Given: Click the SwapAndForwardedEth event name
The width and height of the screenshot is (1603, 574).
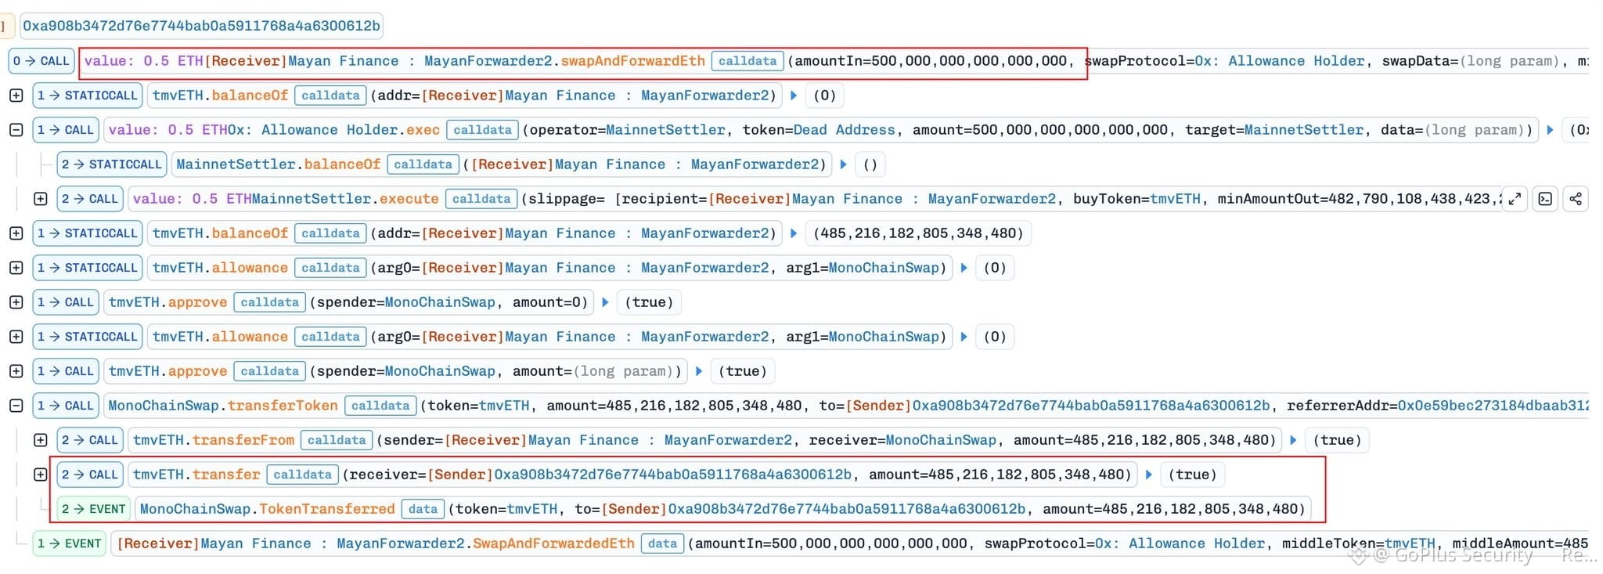Looking at the screenshot, I should pyautogui.click(x=554, y=543).
